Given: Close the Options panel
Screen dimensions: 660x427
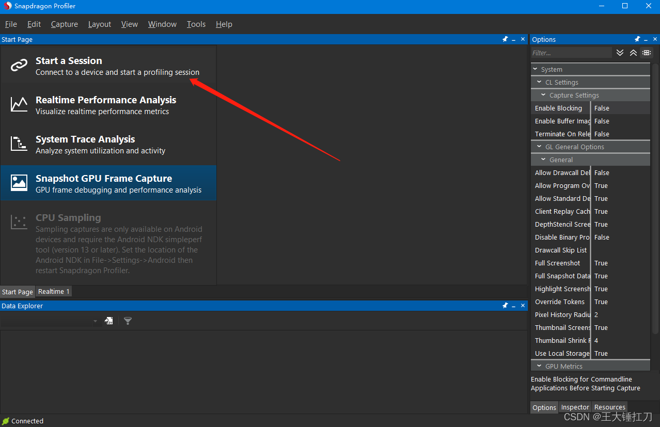Looking at the screenshot, I should (655, 39).
